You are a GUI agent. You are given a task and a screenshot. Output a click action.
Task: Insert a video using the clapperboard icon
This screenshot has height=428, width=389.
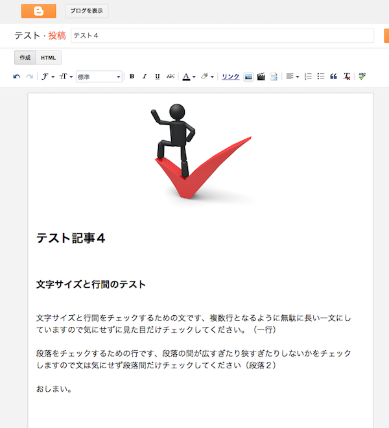click(x=261, y=77)
